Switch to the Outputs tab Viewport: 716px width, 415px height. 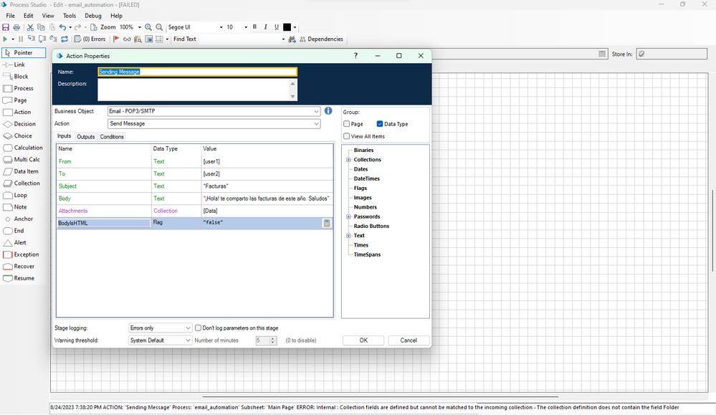pyautogui.click(x=86, y=137)
